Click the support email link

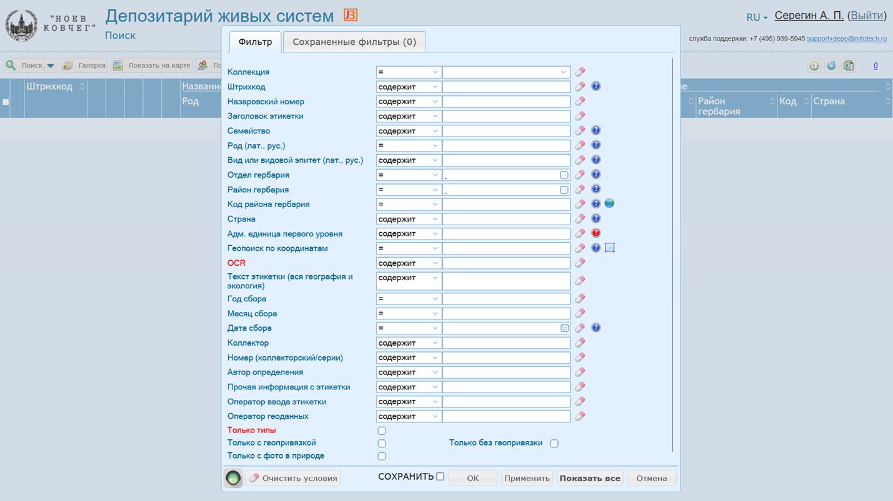click(x=847, y=39)
